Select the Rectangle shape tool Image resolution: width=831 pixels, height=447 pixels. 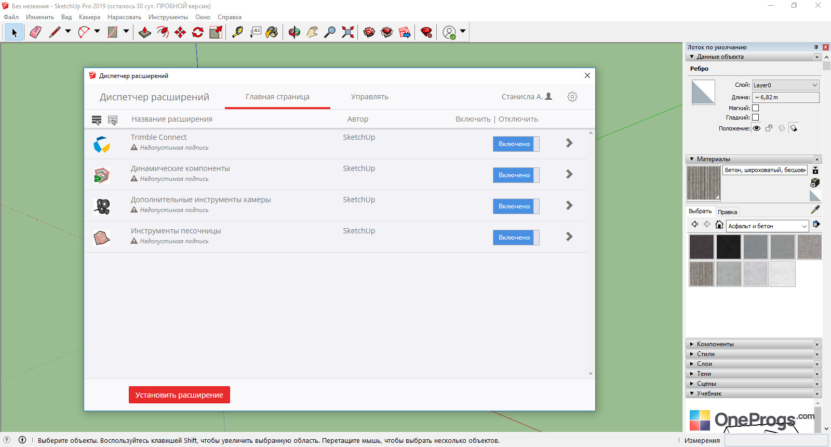(112, 32)
